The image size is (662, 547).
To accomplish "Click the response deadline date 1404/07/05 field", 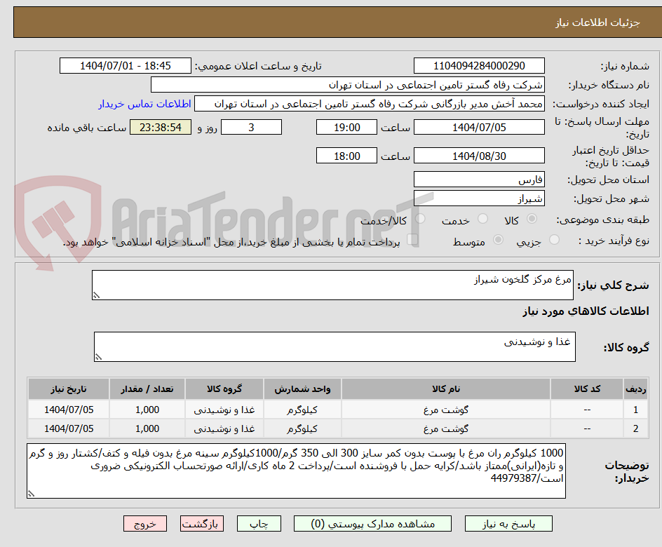I will [479, 127].
